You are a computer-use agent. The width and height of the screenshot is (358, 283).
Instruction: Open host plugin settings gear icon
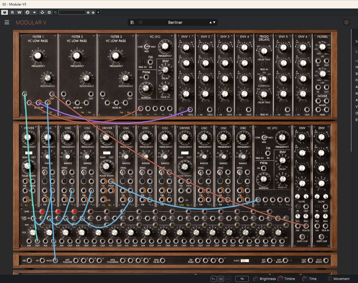coord(49,12)
